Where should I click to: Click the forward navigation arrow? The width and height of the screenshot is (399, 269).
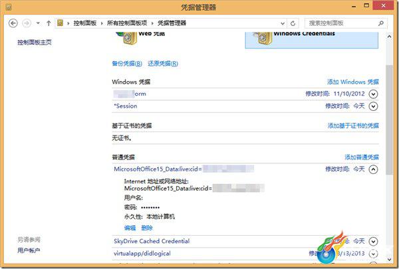27,23
